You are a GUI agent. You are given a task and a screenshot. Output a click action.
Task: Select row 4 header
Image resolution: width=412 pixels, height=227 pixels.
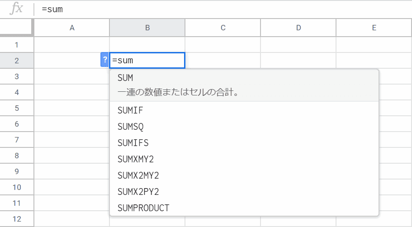(17, 92)
